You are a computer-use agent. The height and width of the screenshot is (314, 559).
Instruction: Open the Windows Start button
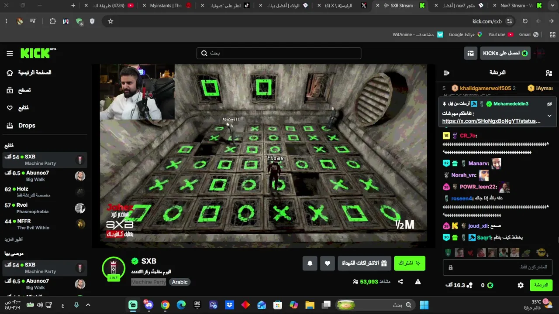click(x=424, y=305)
